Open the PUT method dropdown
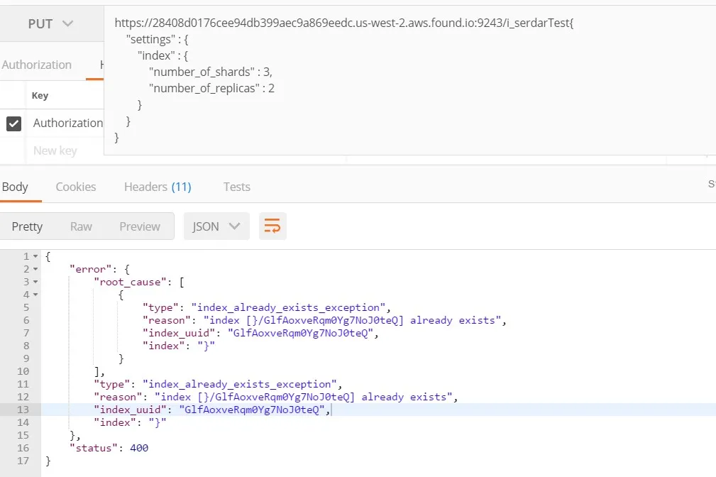The image size is (716, 477). coord(50,23)
